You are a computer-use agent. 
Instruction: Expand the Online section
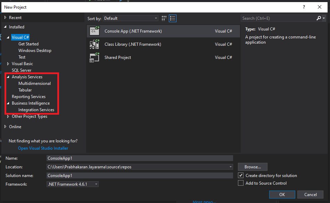(5, 126)
